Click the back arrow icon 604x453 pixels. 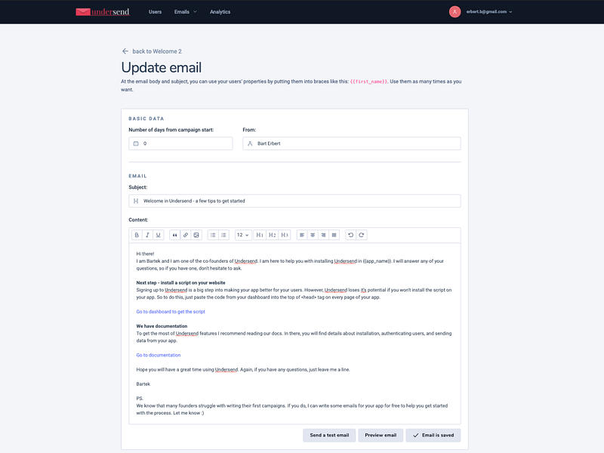(125, 51)
